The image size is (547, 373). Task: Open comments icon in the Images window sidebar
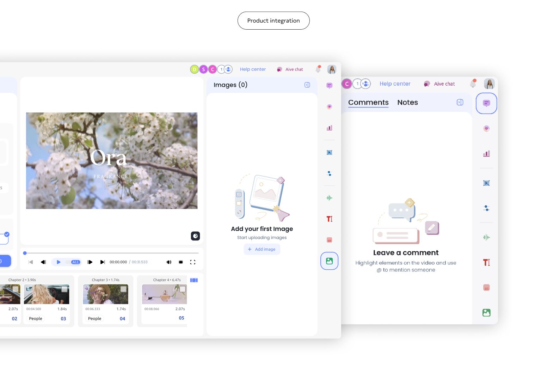(329, 85)
